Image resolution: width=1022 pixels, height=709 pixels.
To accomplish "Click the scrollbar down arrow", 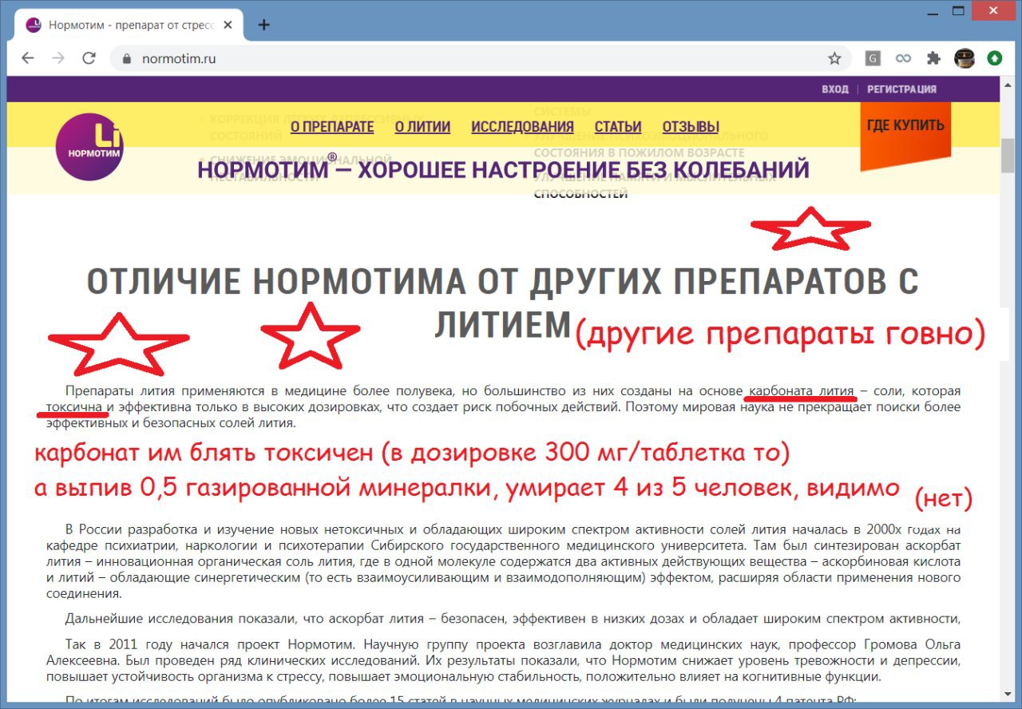I will coord(1008,695).
